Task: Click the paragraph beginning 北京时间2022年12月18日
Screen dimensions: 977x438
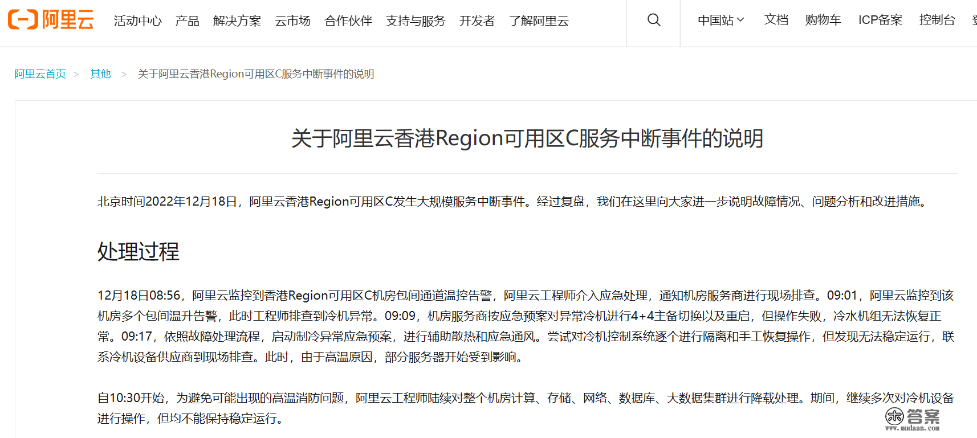Action: click(515, 202)
